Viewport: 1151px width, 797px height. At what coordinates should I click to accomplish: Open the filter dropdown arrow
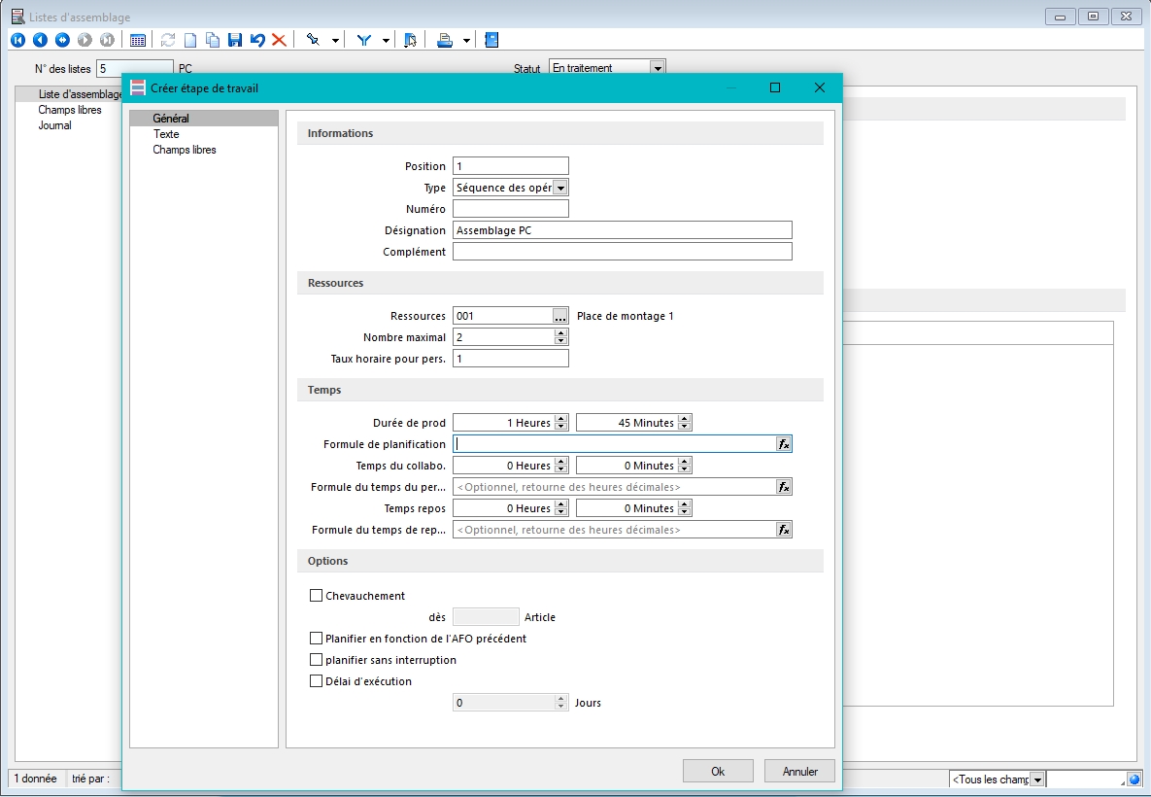(386, 41)
